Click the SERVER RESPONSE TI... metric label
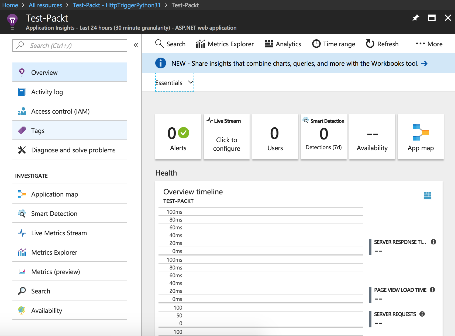 [400, 242]
